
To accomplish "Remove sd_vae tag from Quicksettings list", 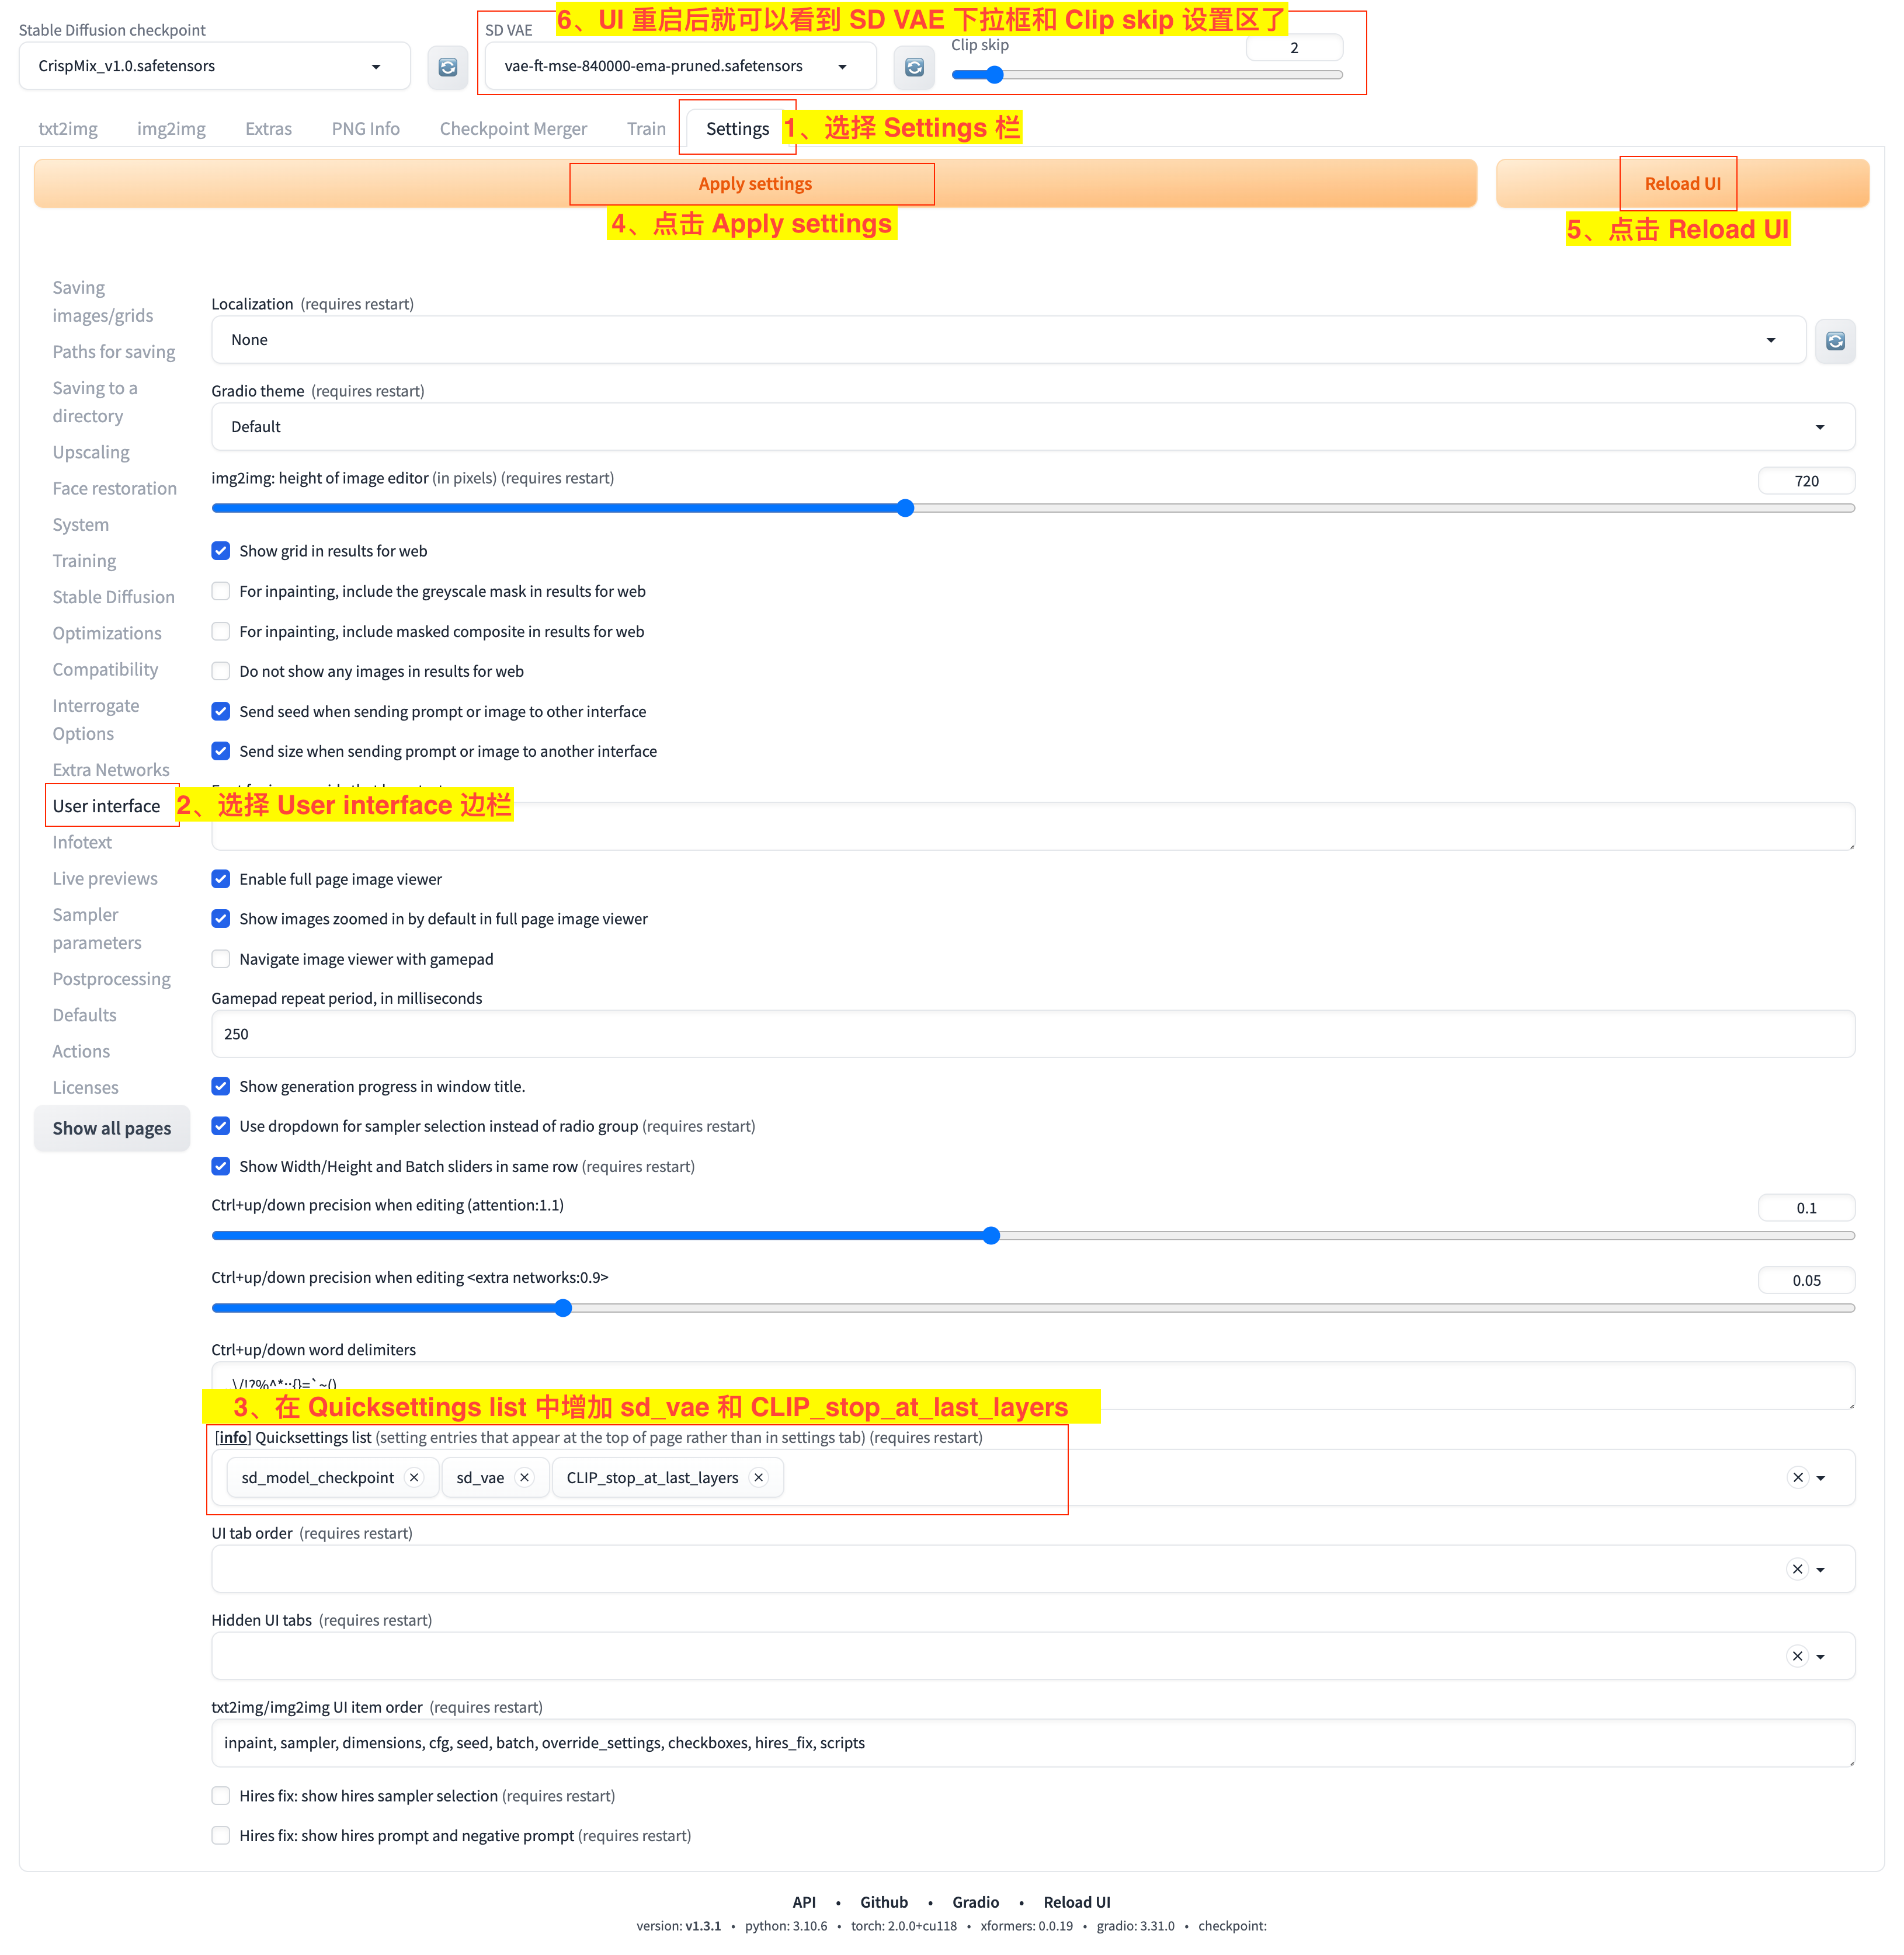I will [524, 1477].
